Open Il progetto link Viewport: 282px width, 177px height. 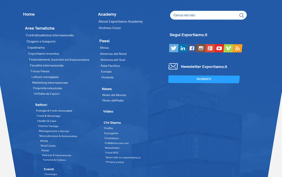pyautogui.click(x=111, y=133)
